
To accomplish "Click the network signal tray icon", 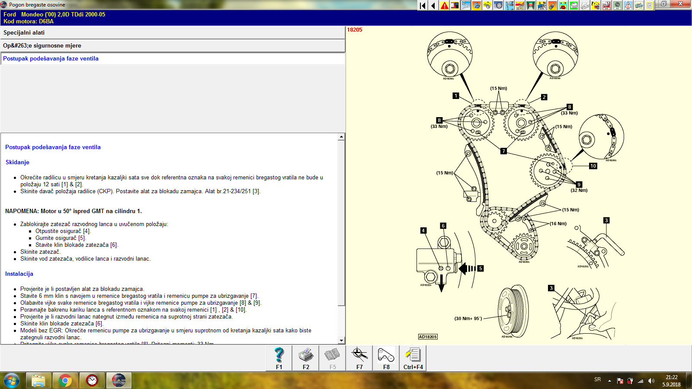I will [641, 381].
